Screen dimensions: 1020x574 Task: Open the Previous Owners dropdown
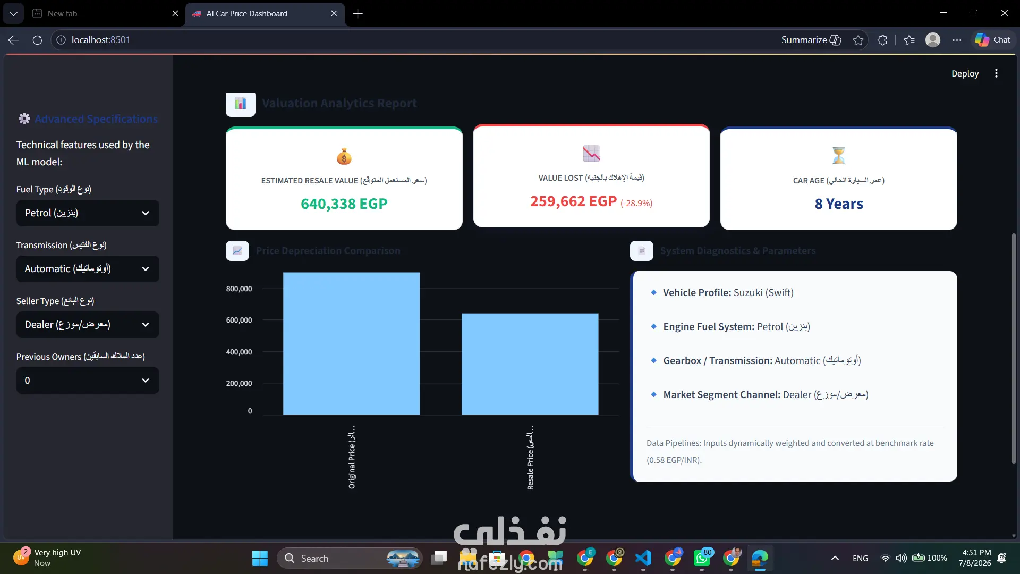pos(88,381)
